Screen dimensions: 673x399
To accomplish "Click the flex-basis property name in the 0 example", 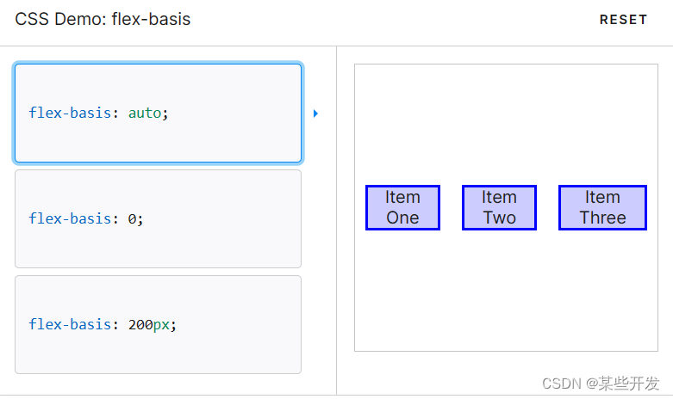I will click(x=70, y=218).
